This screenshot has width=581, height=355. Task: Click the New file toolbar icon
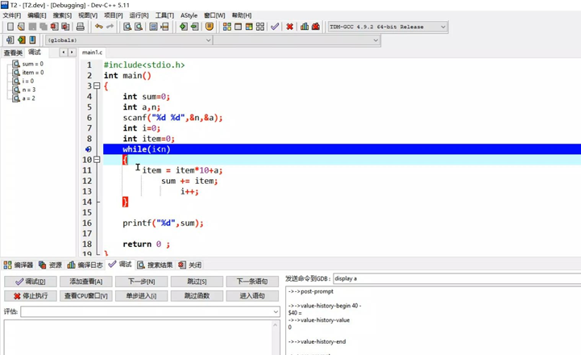tap(10, 27)
